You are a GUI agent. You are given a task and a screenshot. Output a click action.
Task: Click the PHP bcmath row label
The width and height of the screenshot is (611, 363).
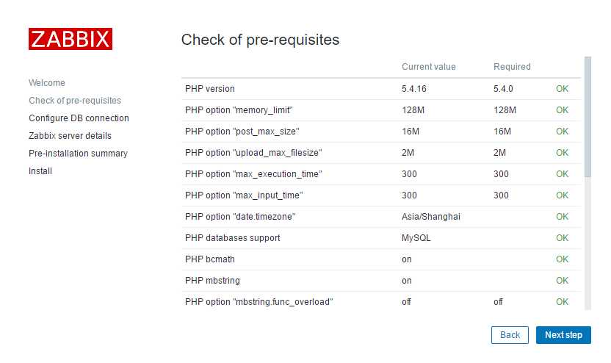(209, 259)
